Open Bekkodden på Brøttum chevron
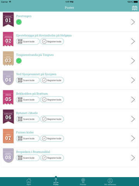The height and width of the screenshot is (186, 139). coord(133,100)
